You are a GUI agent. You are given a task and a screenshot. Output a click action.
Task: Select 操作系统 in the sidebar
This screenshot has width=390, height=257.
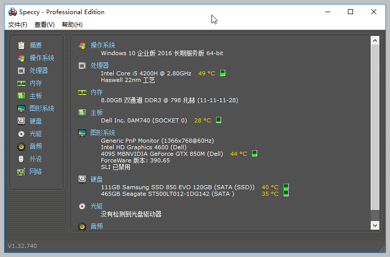(x=42, y=58)
